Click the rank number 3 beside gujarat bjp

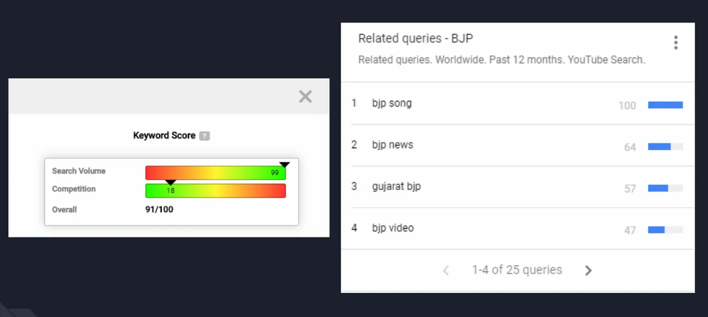pyautogui.click(x=354, y=187)
